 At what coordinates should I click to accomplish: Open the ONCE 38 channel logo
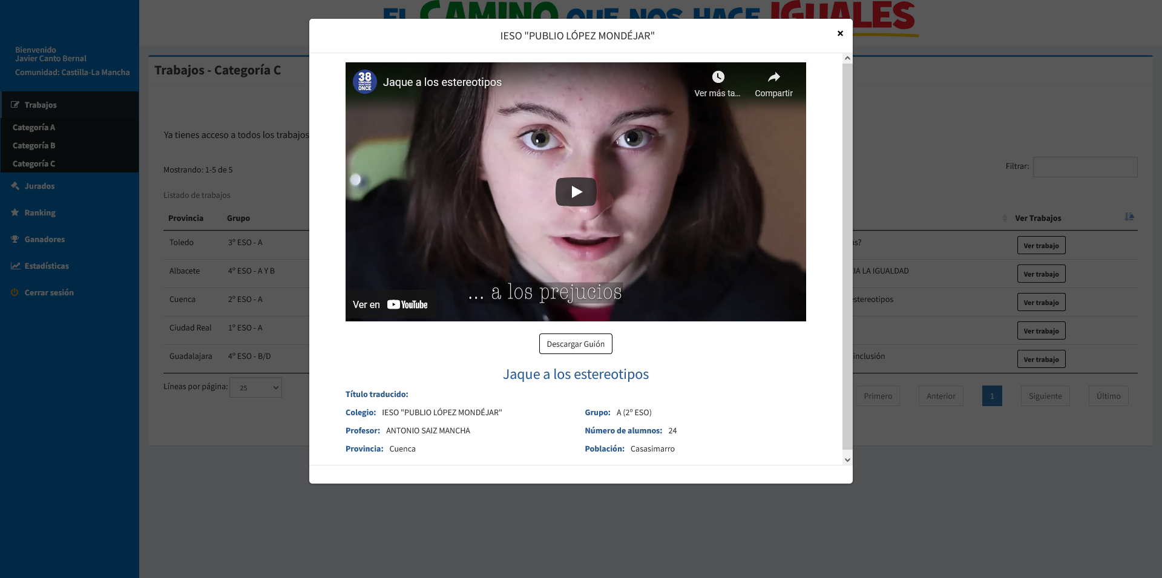click(365, 82)
